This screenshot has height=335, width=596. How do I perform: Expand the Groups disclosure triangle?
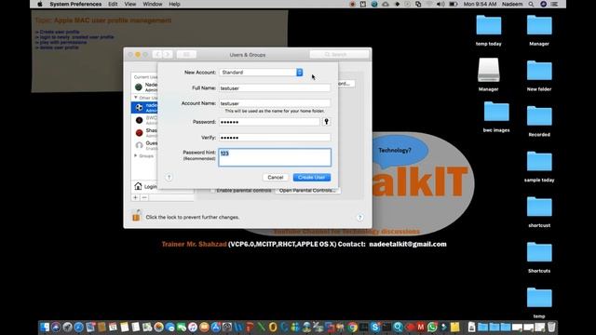(136, 155)
